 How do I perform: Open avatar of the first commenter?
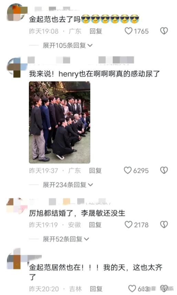[16, 12]
